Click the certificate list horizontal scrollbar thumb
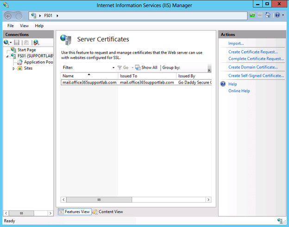 click(x=99, y=200)
